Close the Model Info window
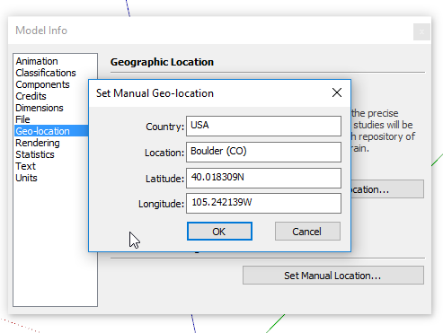 coord(421,31)
